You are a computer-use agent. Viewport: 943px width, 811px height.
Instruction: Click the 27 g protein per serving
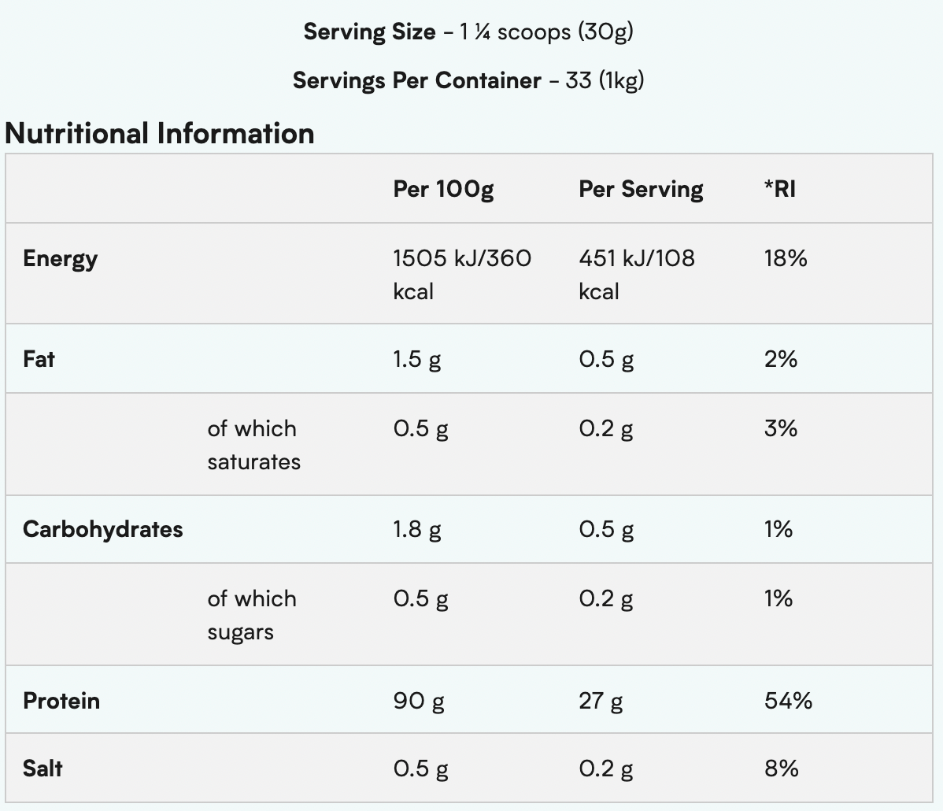click(601, 701)
